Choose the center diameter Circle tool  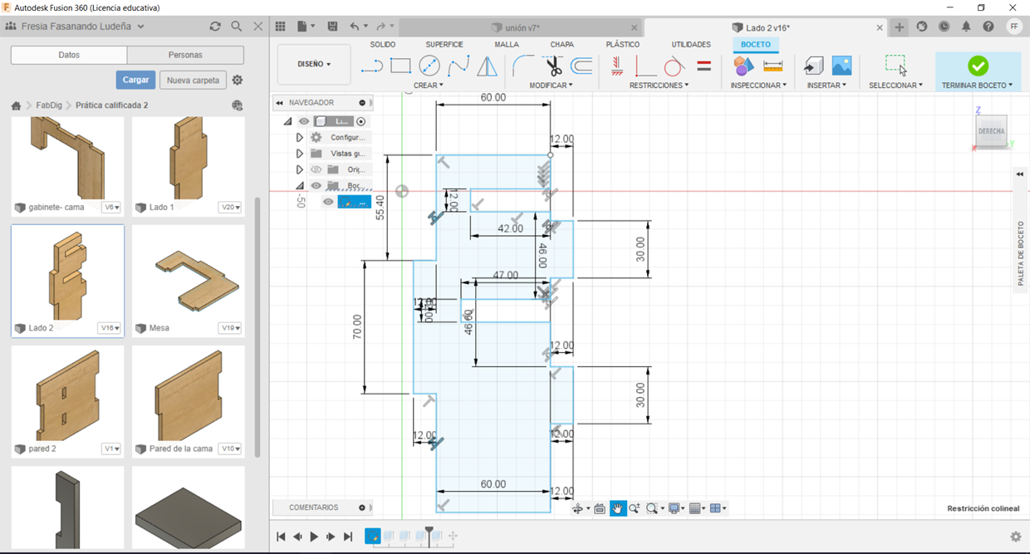tap(429, 66)
